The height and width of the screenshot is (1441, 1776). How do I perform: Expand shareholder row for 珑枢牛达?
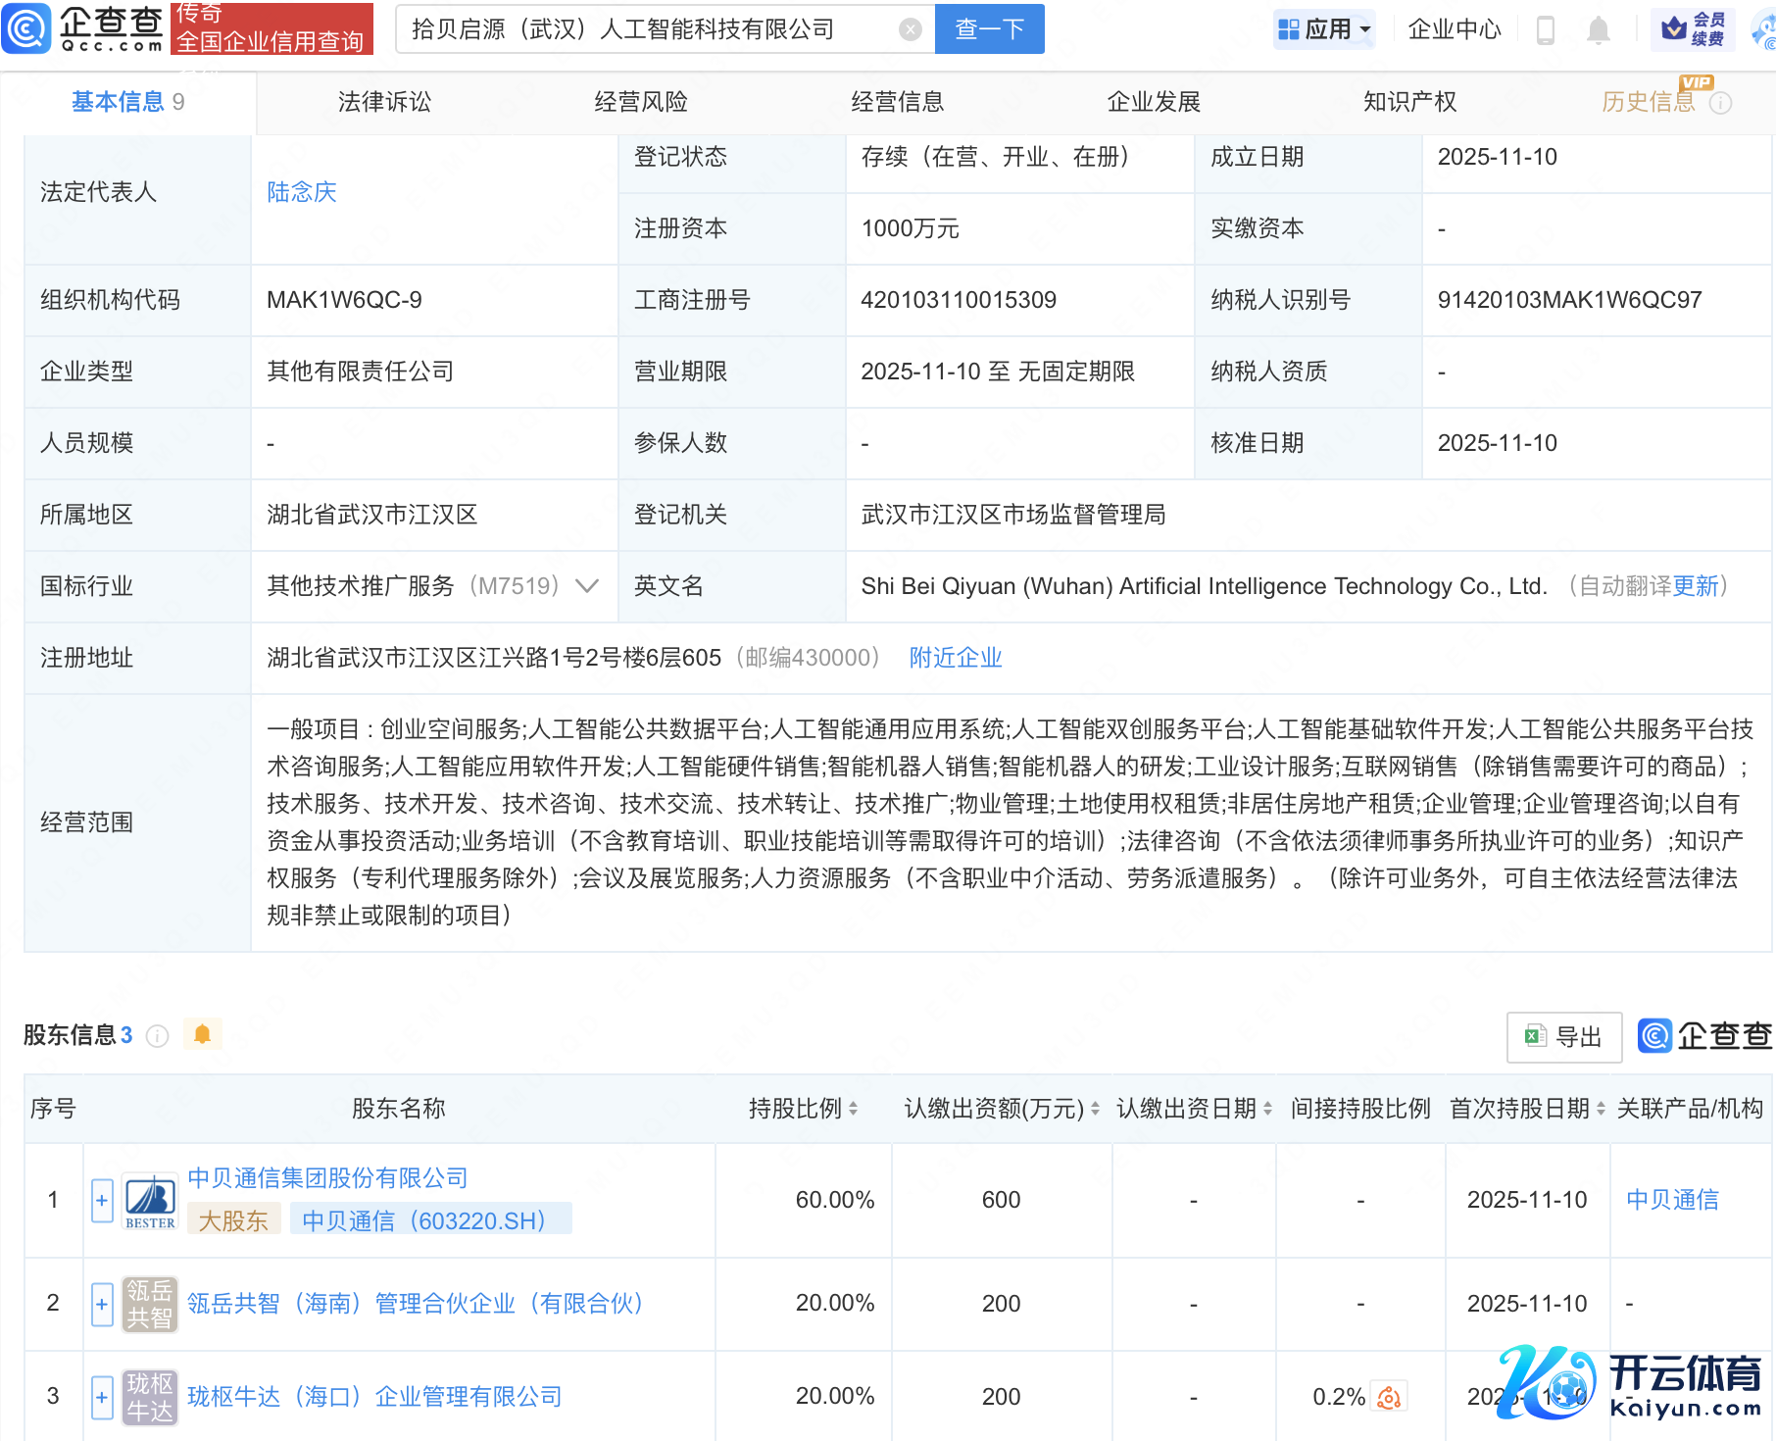(102, 1398)
